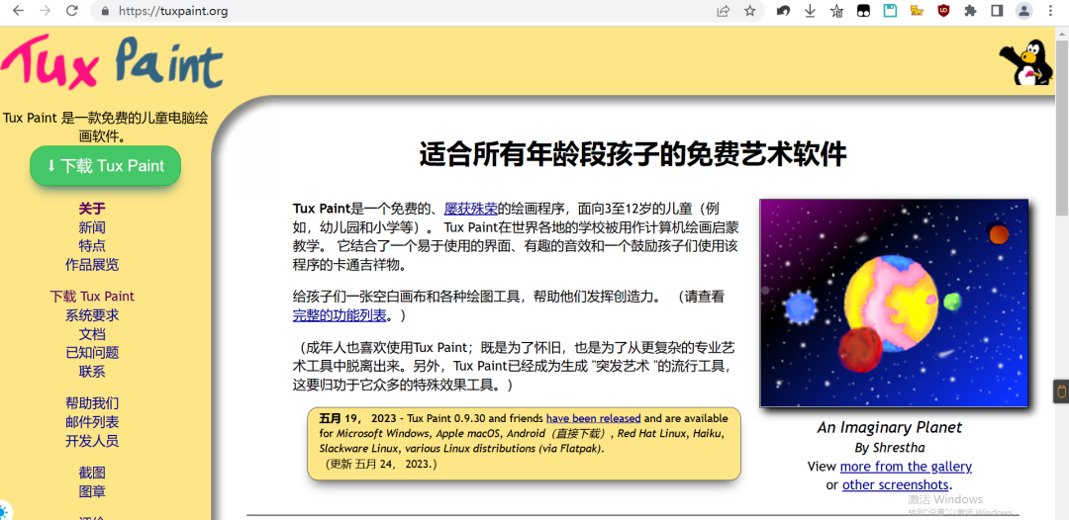Open the 文档 sidebar link
Screen dimensions: 1069x520
[x=92, y=334]
